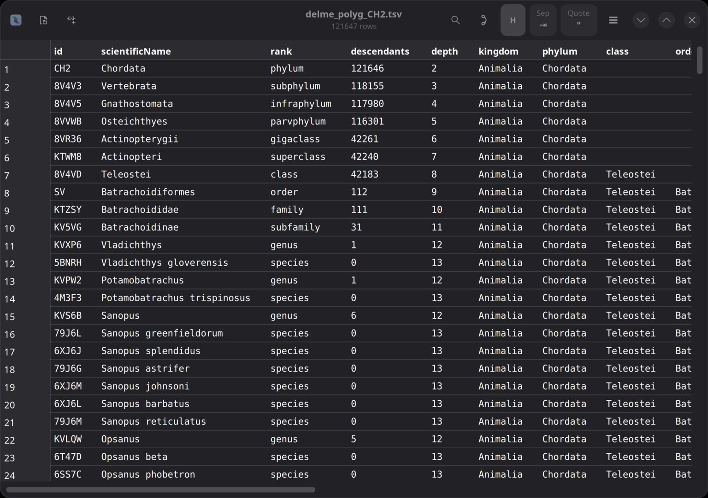Open the hamburger main menu
708x498 pixels.
[613, 20]
